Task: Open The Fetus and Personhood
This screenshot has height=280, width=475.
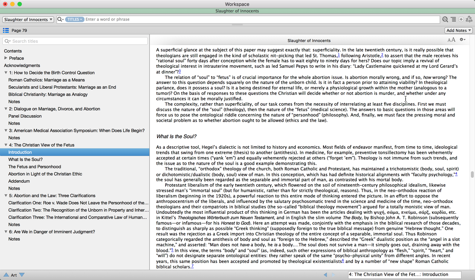Action: tap(34, 167)
